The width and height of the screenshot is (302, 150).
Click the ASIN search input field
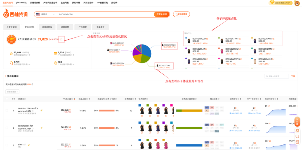(105, 15)
